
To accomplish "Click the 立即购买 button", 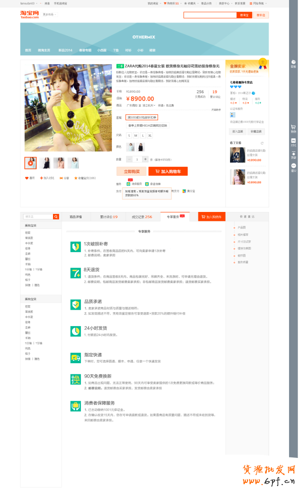I will point(131,171).
